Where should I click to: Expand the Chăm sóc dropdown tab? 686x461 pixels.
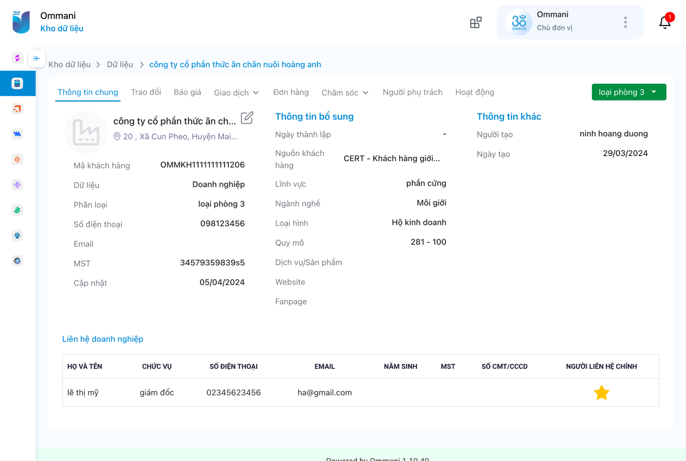(x=345, y=93)
